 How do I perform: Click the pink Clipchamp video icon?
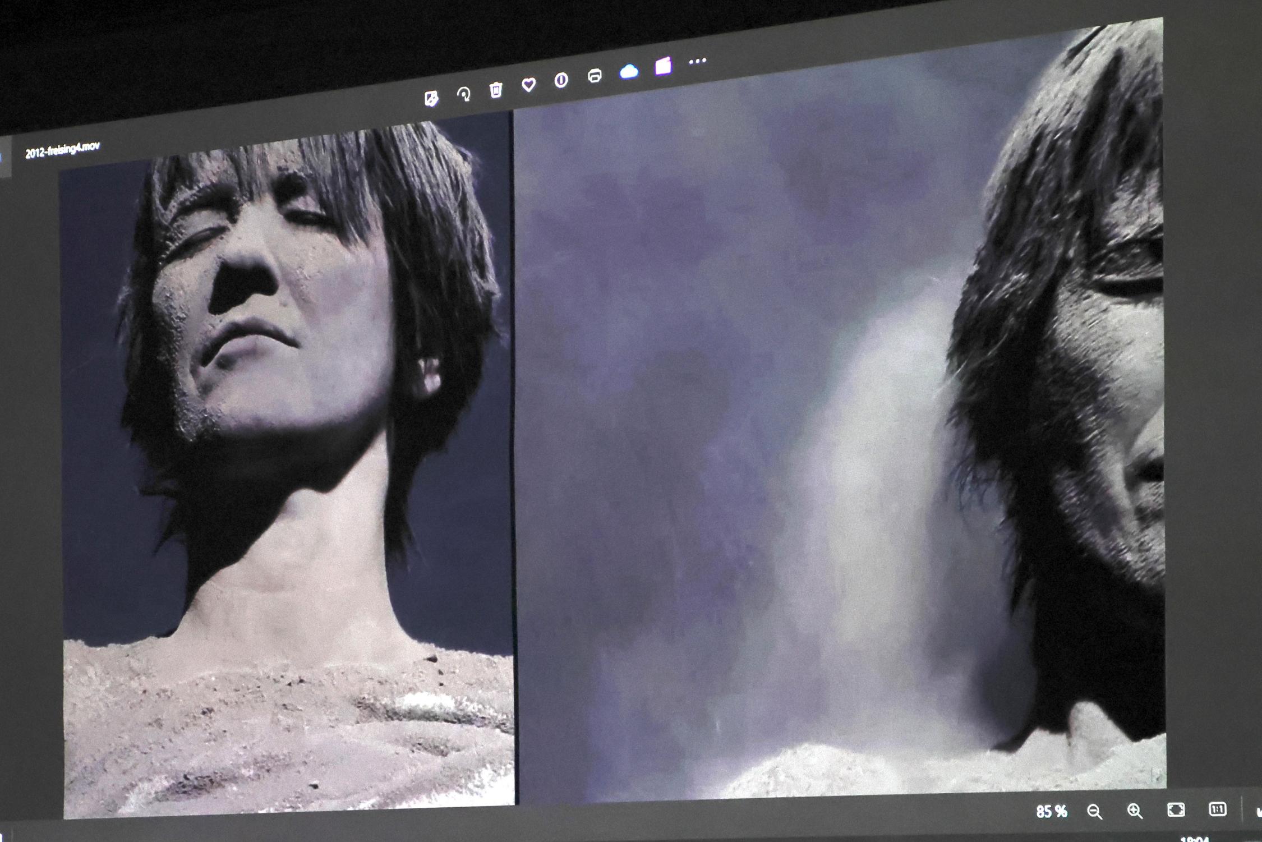point(663,66)
